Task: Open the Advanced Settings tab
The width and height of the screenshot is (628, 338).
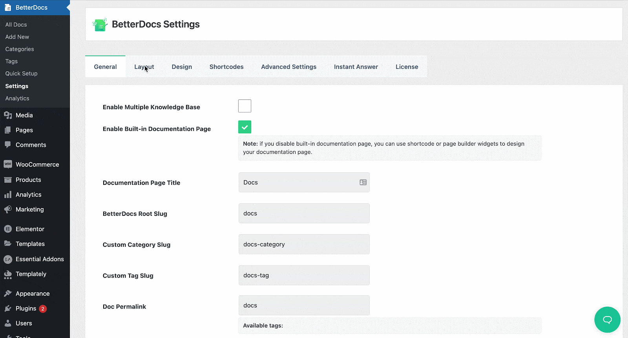Action: pyautogui.click(x=288, y=67)
